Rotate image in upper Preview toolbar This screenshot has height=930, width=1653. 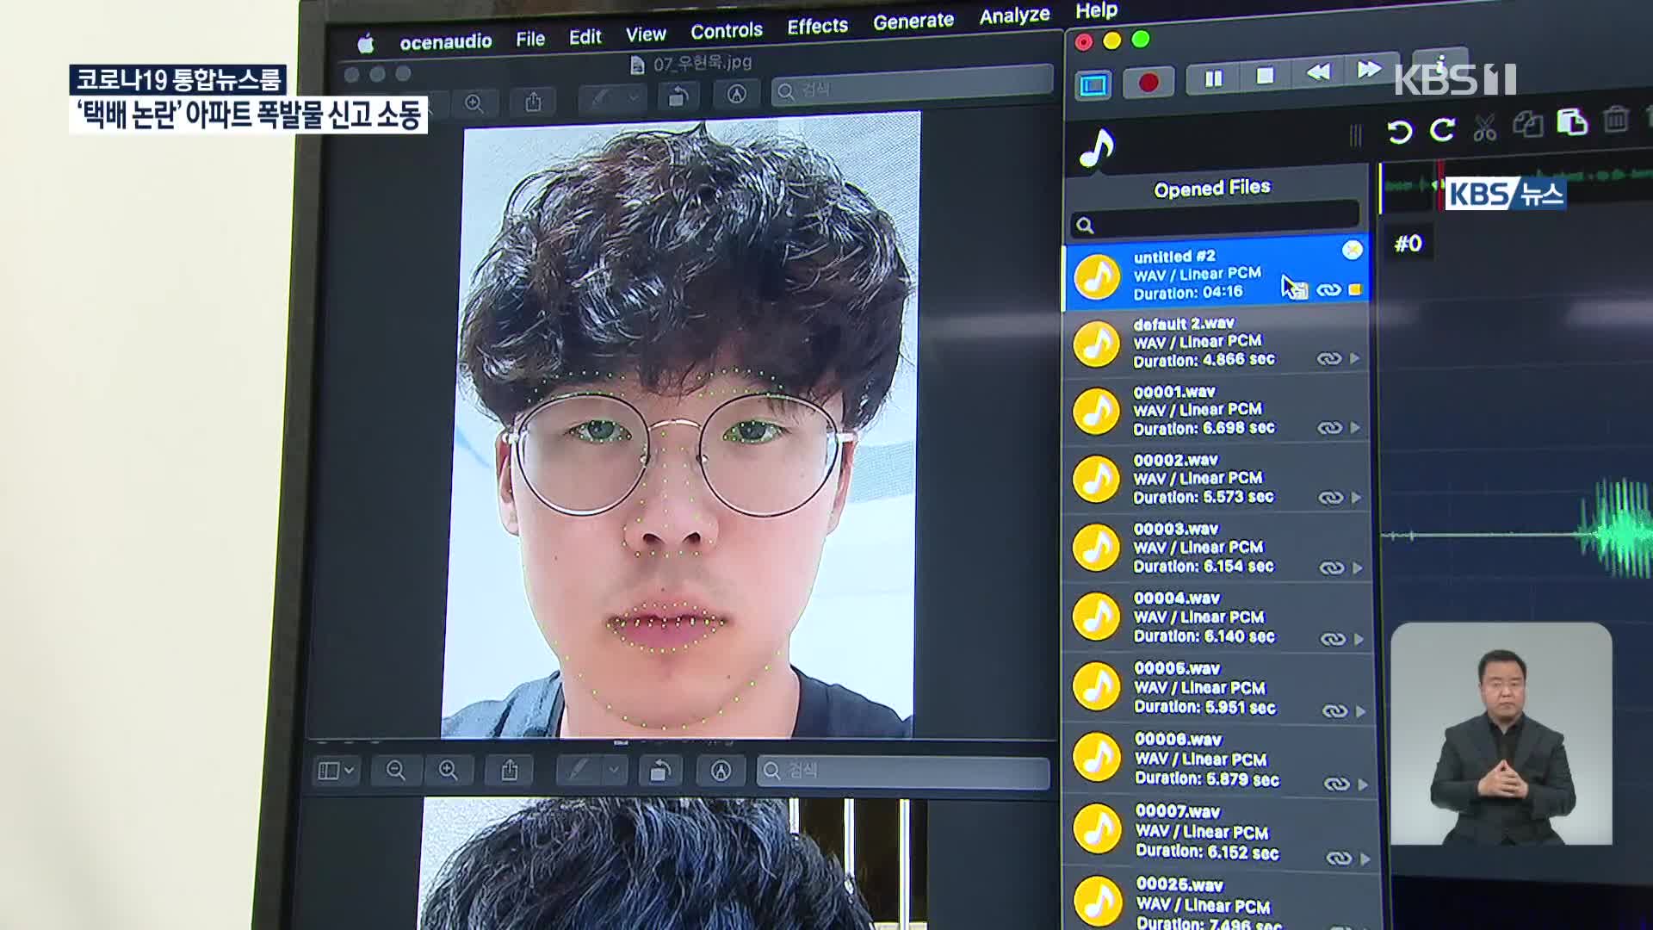[x=678, y=96]
